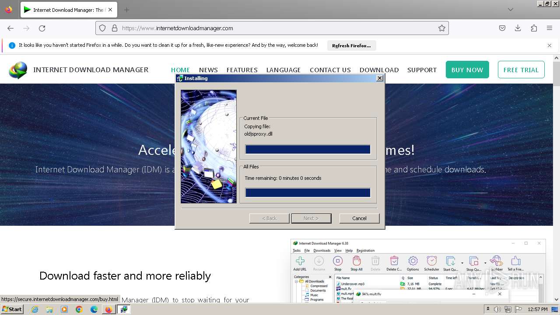The image size is (560, 315).
Task: Click the installer globe artwork
Action: pyautogui.click(x=209, y=147)
